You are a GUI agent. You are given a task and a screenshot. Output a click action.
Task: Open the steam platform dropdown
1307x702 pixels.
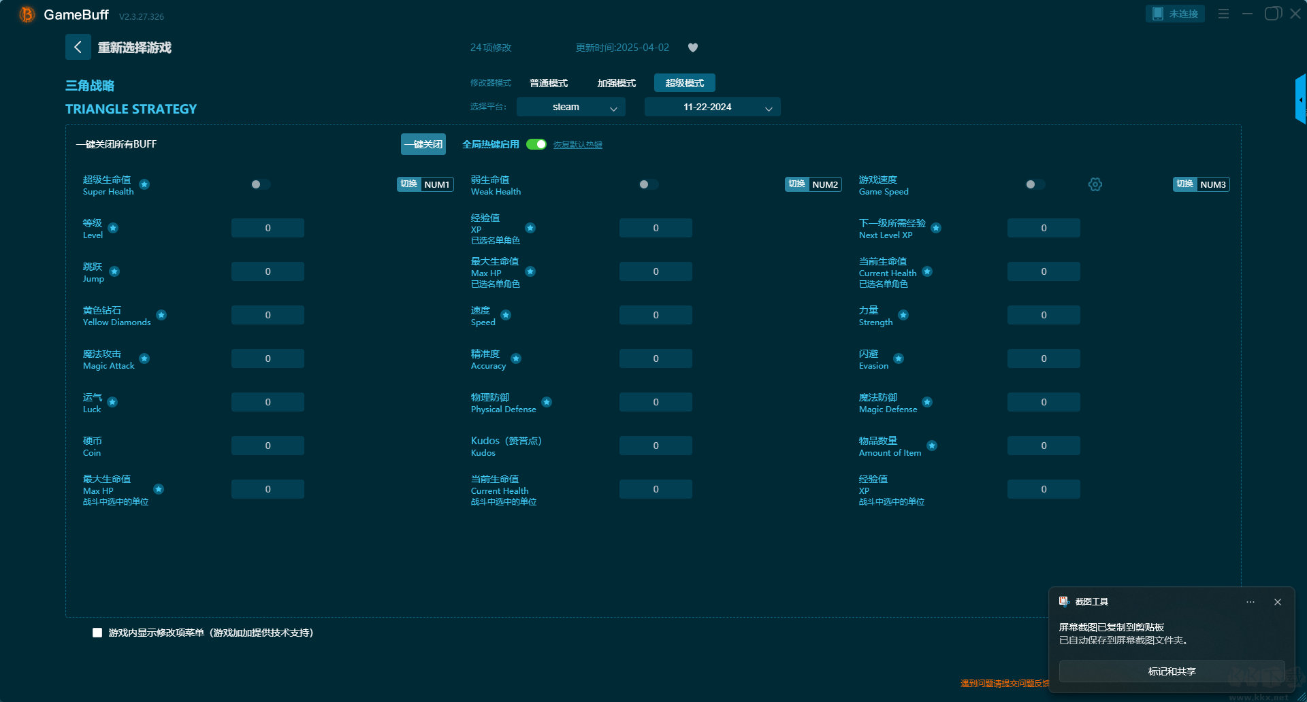[x=571, y=107]
